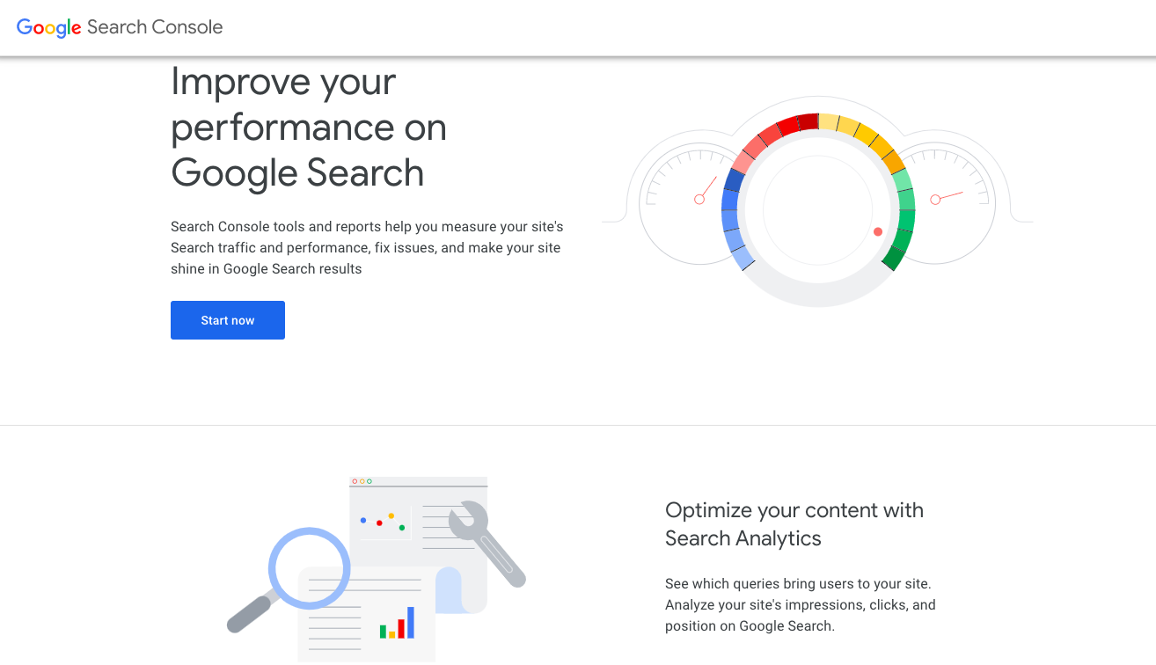Click the "Optimize your content with Search Analytics" heading
Viewport: 1156px width, 665px height.
pyautogui.click(x=794, y=524)
